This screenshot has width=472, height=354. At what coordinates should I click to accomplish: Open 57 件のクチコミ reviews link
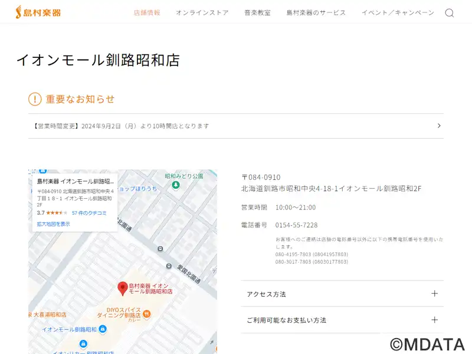tap(89, 213)
